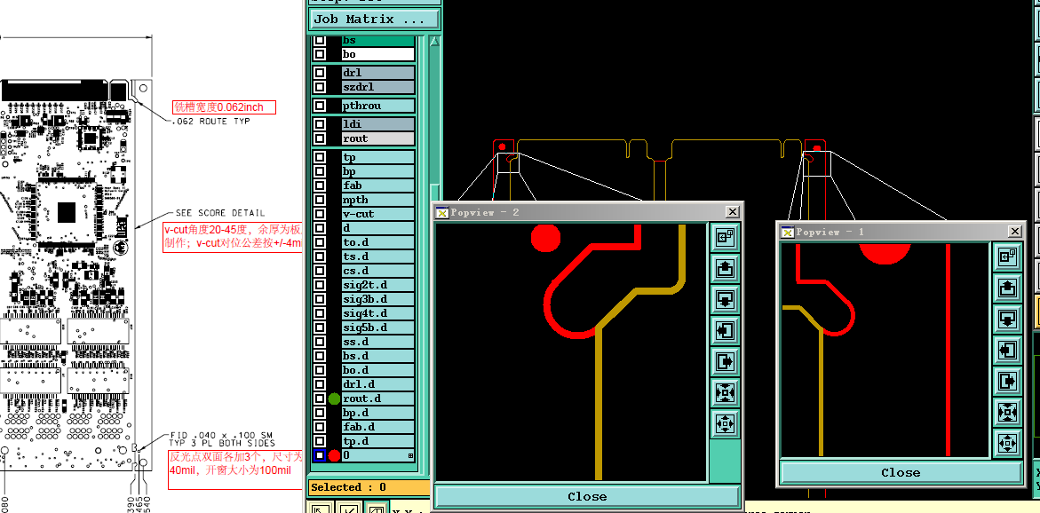Click the X button on Popview 2 title bar
The height and width of the screenshot is (513, 1040).
tap(732, 212)
